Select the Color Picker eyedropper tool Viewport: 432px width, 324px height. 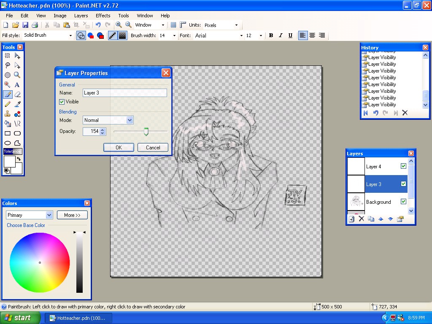[17, 104]
